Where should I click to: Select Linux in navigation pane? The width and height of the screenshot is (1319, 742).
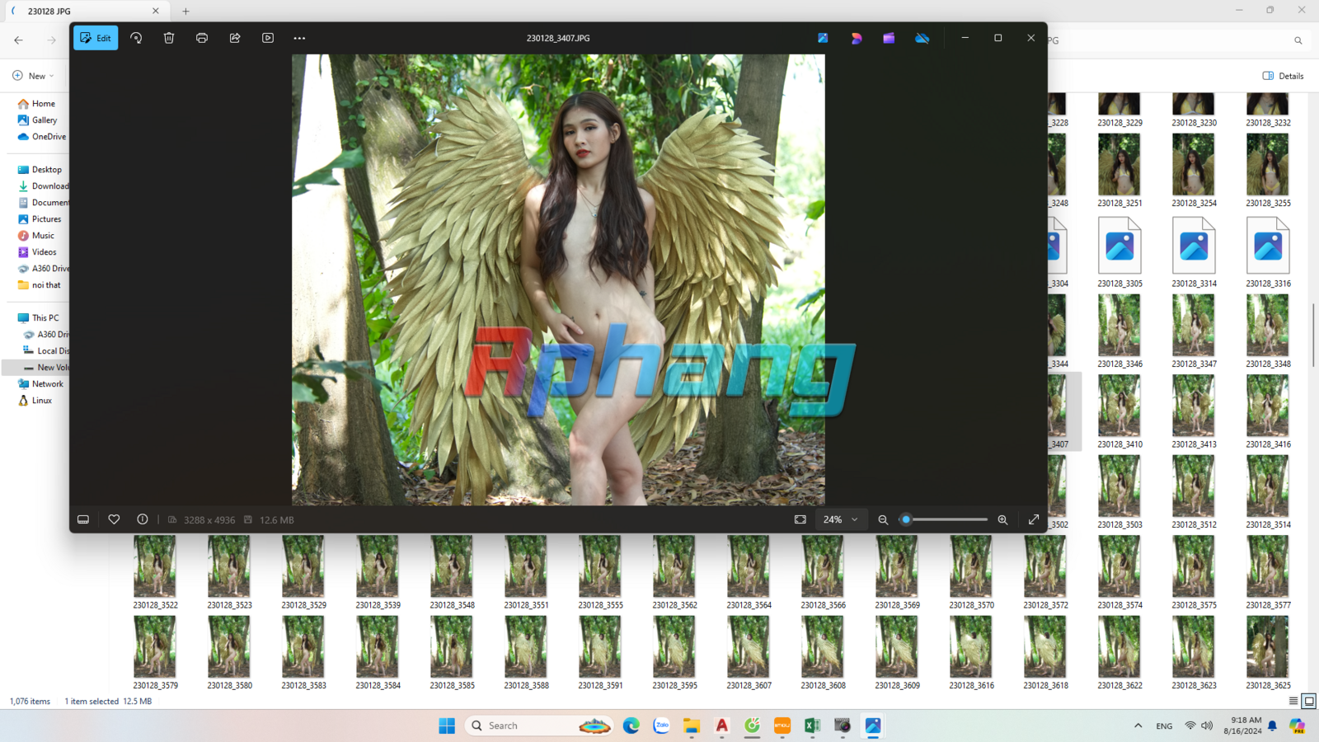tap(35, 401)
